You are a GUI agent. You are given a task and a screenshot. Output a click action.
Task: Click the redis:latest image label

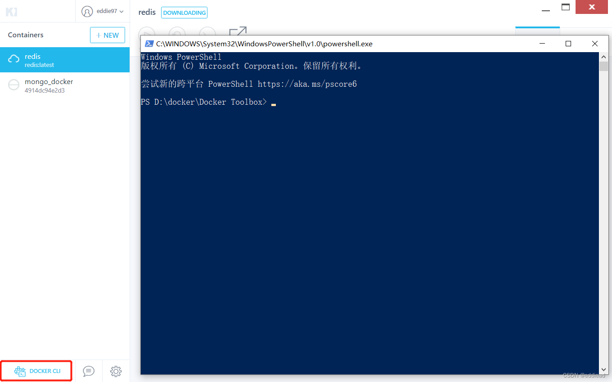click(39, 65)
